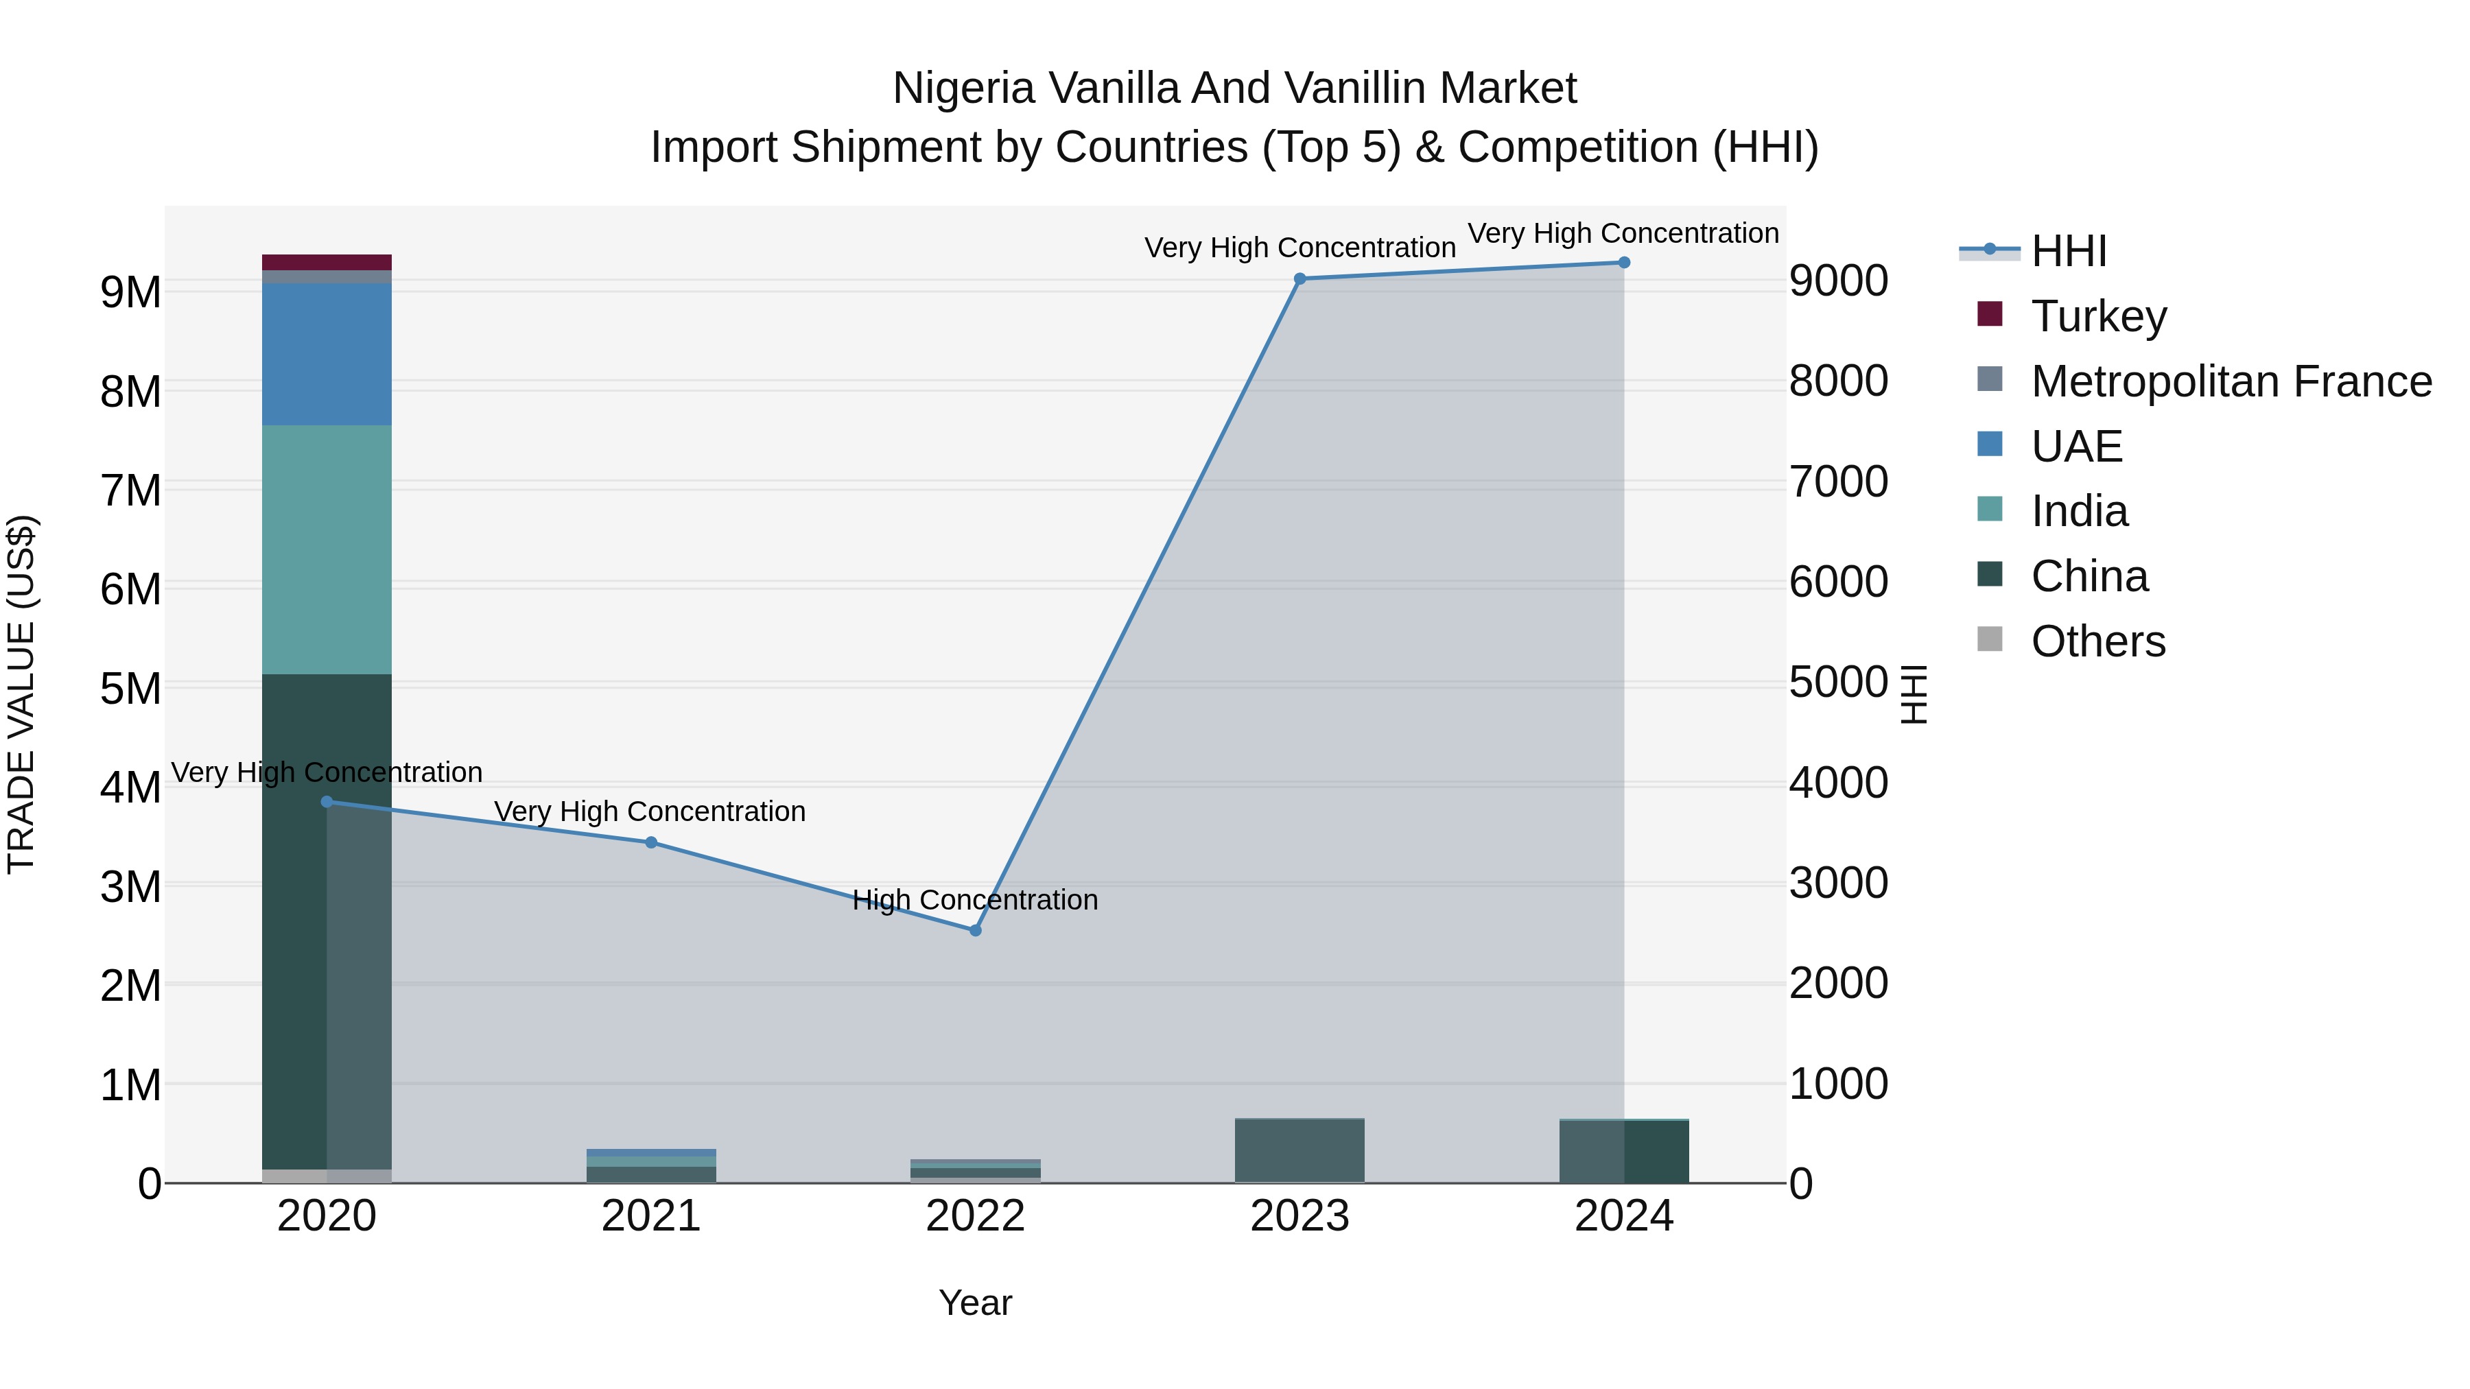Click the India segment of 2020 bar
The width and height of the screenshot is (2470, 1389).
coord(327,549)
